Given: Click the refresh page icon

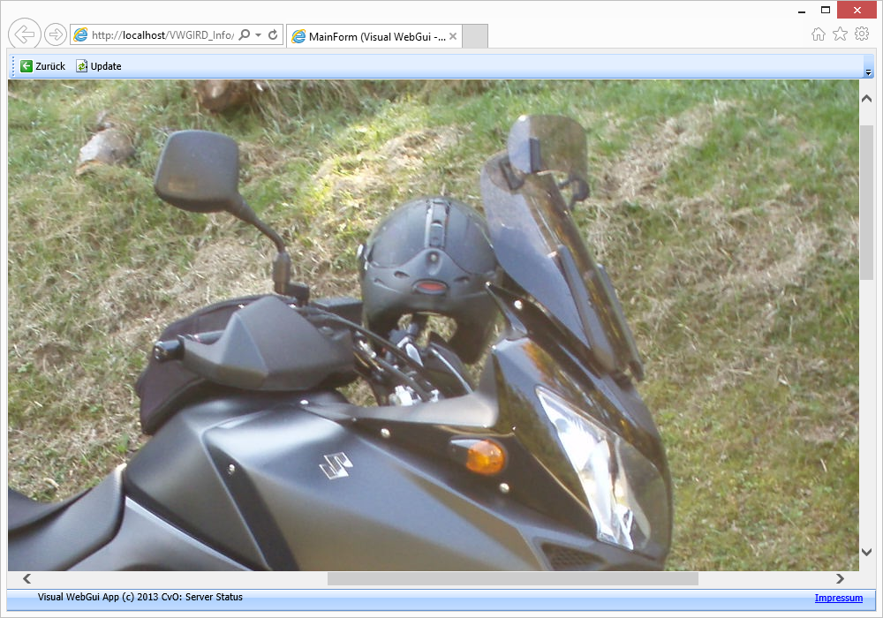Looking at the screenshot, I should (x=273, y=35).
